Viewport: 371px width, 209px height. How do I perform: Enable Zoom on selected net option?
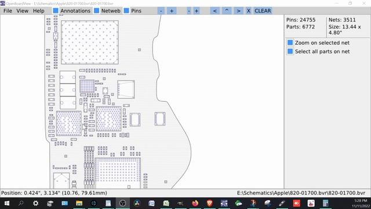(290, 42)
